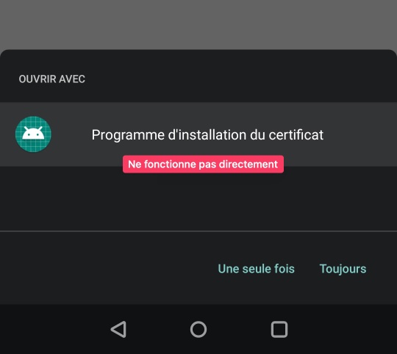Click the thin divider line above the action buttons
Screen dimensions: 397x354
click(x=198, y=231)
